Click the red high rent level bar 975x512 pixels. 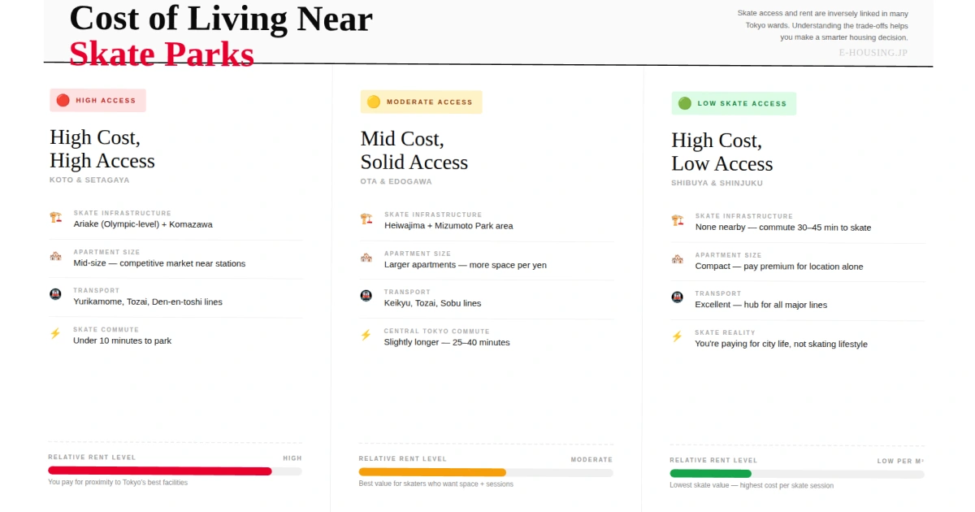coord(160,471)
